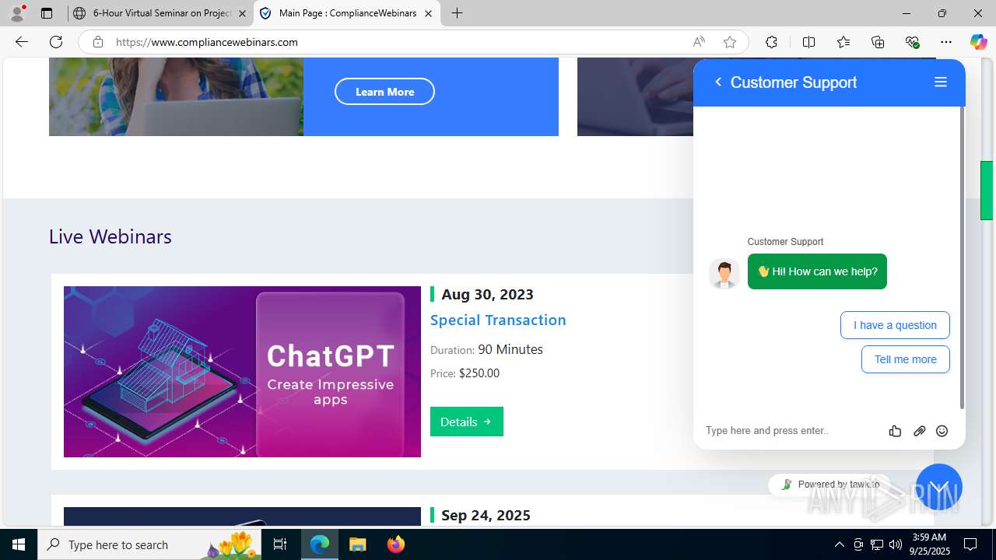996x560 pixels.
Task: Open the Customer Support chat menu
Action: [941, 82]
